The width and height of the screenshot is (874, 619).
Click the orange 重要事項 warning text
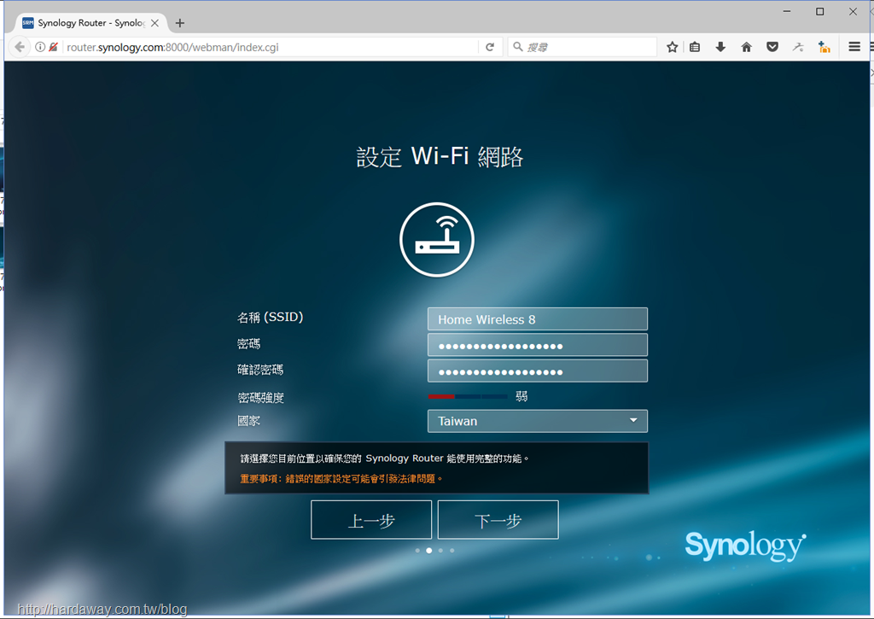(341, 478)
